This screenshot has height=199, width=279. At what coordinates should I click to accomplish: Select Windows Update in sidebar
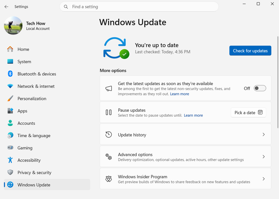tap(47, 184)
